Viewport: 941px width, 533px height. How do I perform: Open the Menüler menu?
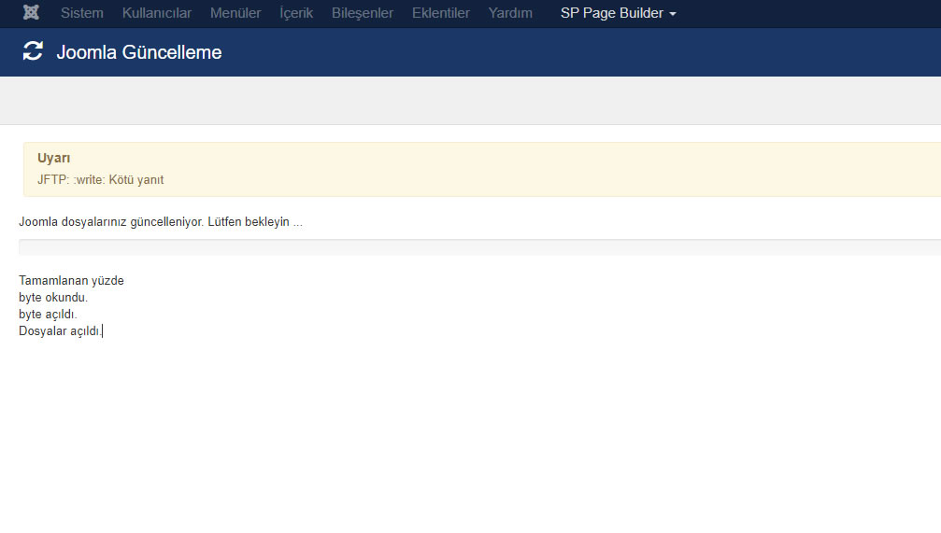pyautogui.click(x=235, y=13)
